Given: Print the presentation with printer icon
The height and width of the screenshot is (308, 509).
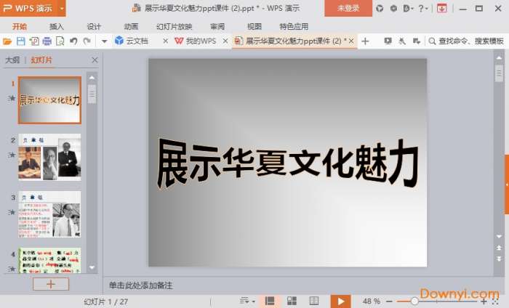Looking at the screenshot, I should coord(47,41).
